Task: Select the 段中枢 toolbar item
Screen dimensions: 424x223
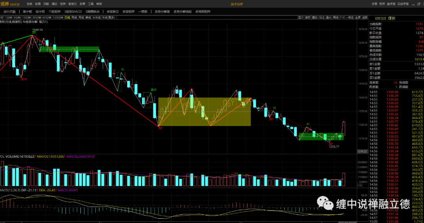Action: [40, 12]
